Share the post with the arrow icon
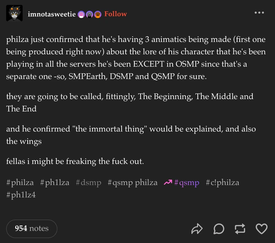Image resolution: width=275 pixels, height=243 pixels. click(x=197, y=228)
